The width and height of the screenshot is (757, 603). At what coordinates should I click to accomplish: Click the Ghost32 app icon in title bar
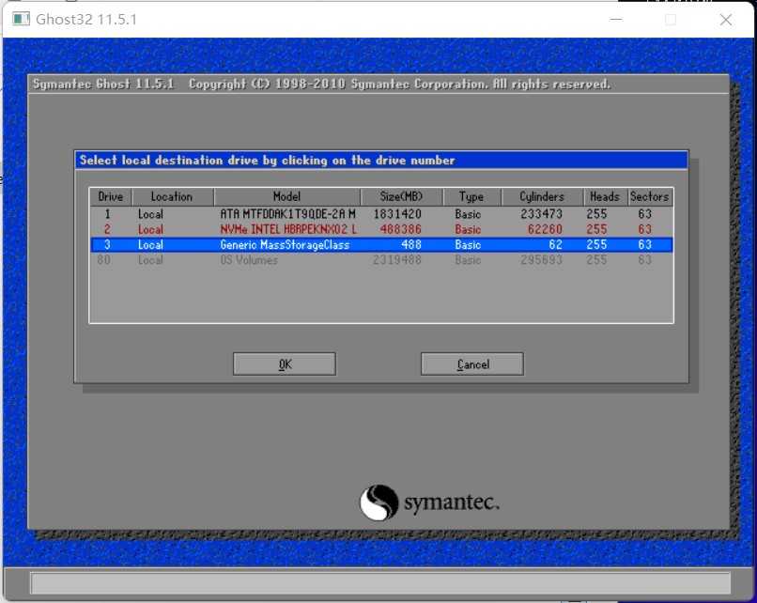[21, 20]
